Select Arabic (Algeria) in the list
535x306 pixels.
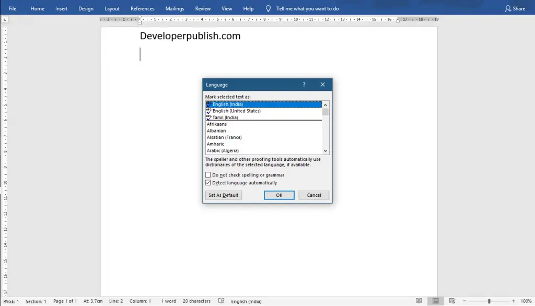(263, 150)
